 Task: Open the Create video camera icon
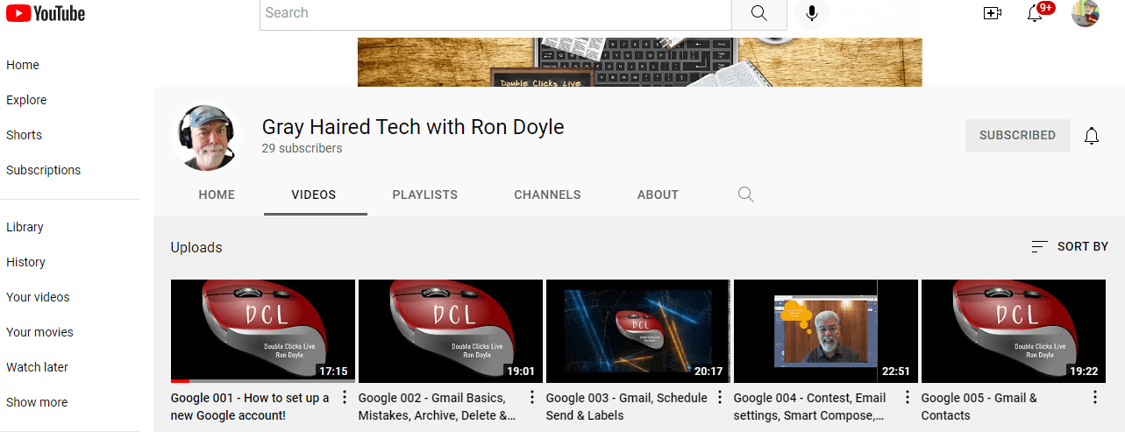pyautogui.click(x=993, y=13)
